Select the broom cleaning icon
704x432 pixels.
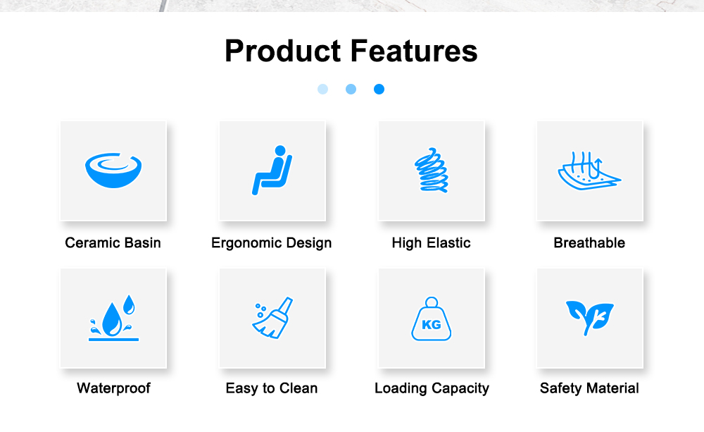pos(272,318)
